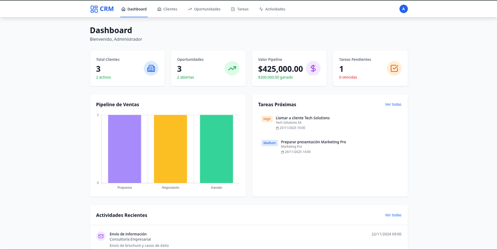Click the Medium priority badge
The image size is (497, 250).
(269, 143)
